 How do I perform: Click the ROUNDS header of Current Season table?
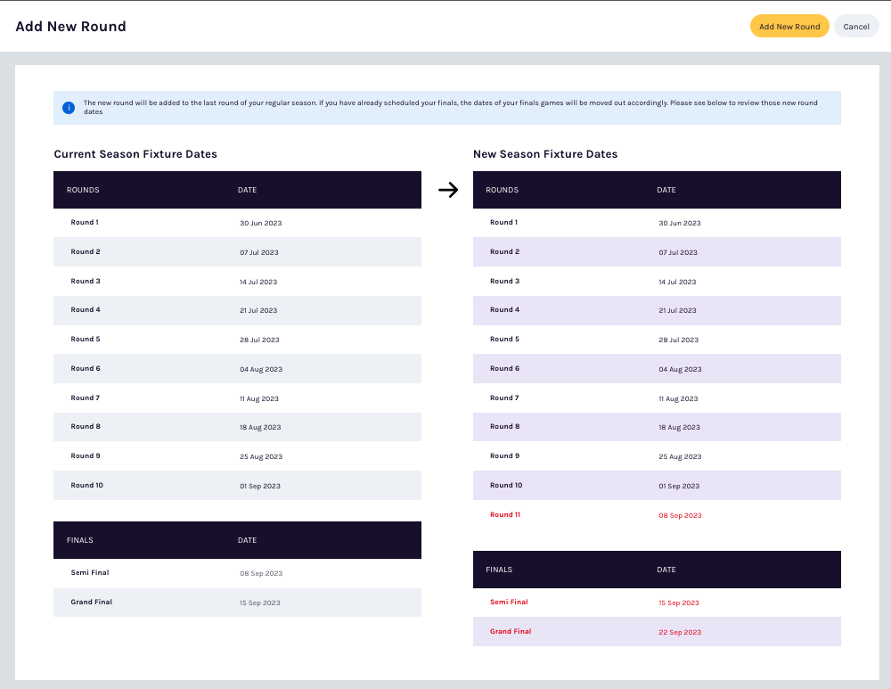pos(85,190)
